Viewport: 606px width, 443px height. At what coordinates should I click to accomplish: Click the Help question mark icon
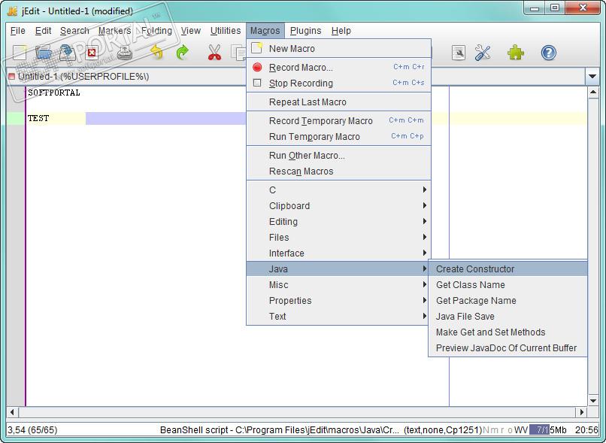click(x=548, y=53)
